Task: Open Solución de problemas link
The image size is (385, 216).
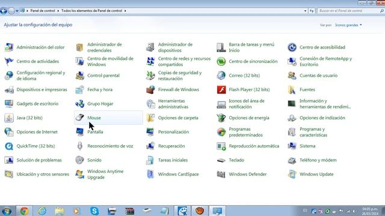Action: (x=39, y=160)
